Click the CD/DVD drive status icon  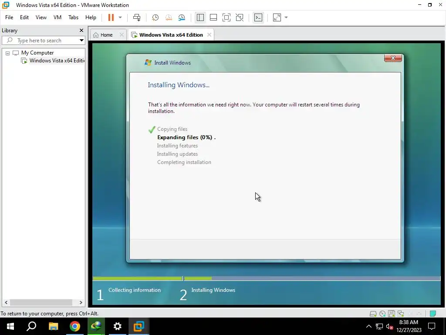click(382, 314)
